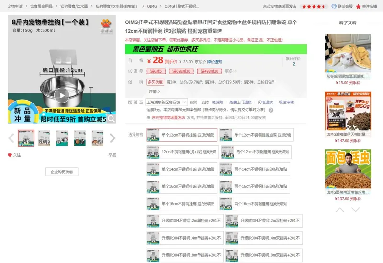Open 京茂宠物商城直发店 link in shipping info
The width and height of the screenshot is (383, 263).
[x=169, y=117]
